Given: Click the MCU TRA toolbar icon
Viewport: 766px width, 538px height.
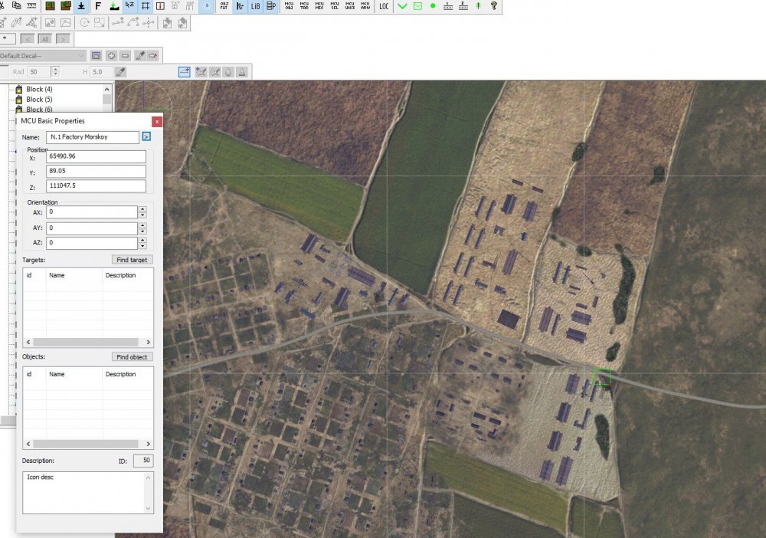Looking at the screenshot, I should click(304, 6).
